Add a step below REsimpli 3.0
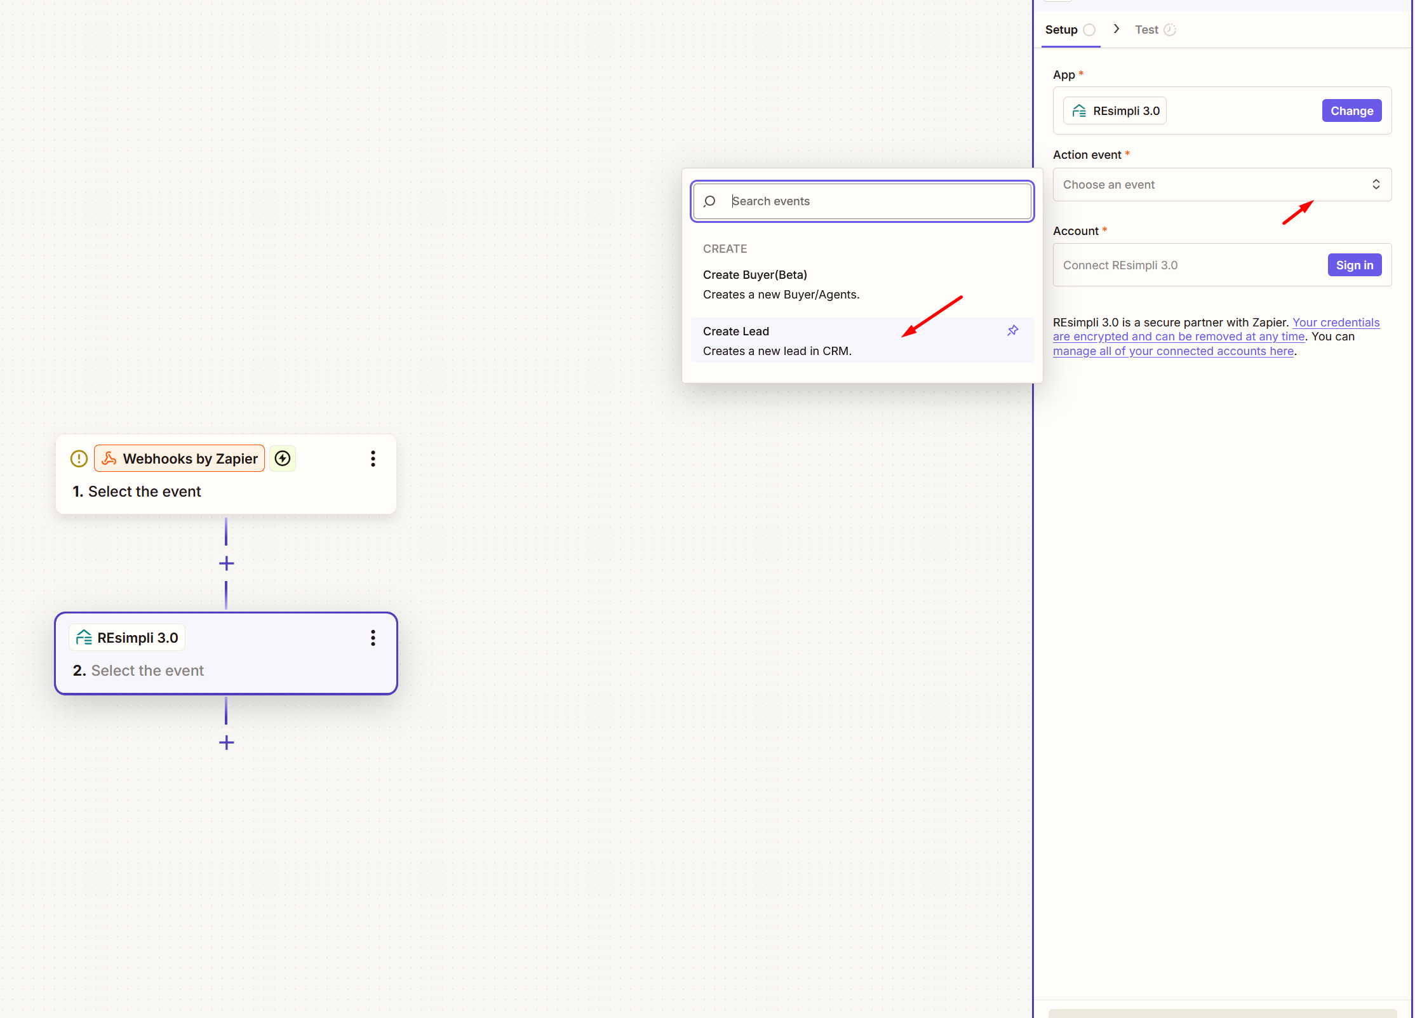 coord(226,742)
